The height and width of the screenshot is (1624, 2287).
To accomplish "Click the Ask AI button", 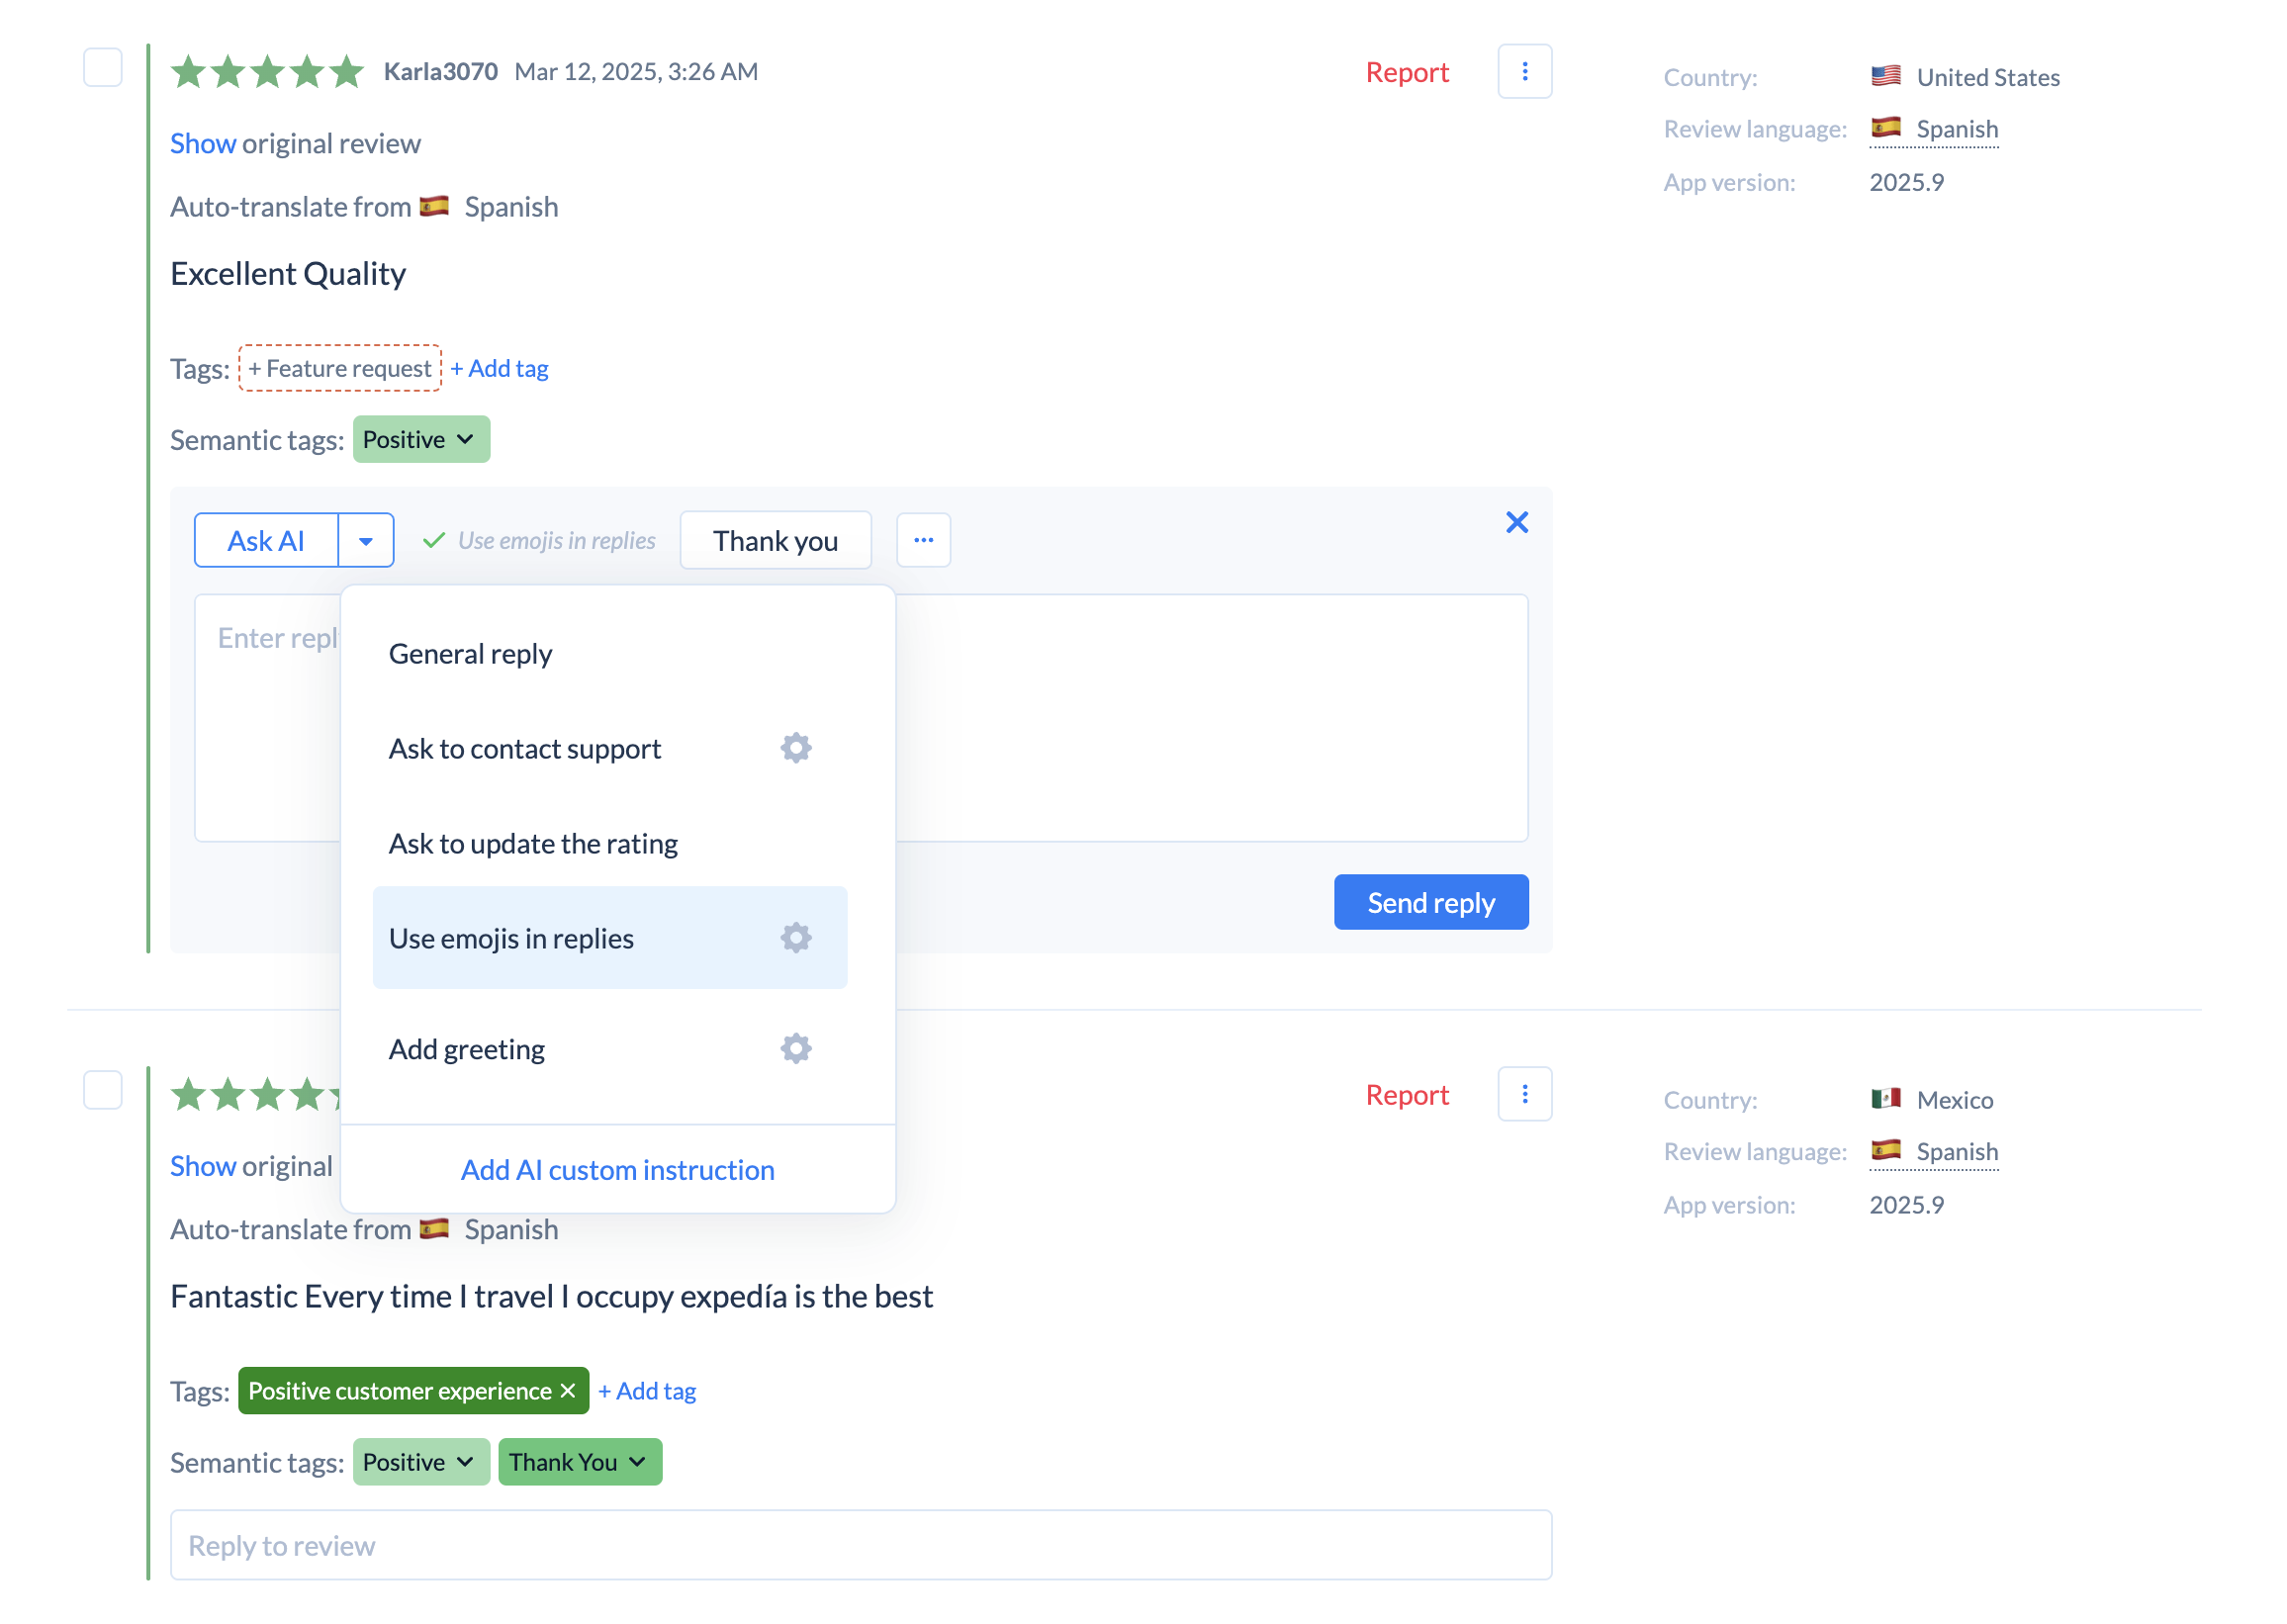I will [x=266, y=541].
